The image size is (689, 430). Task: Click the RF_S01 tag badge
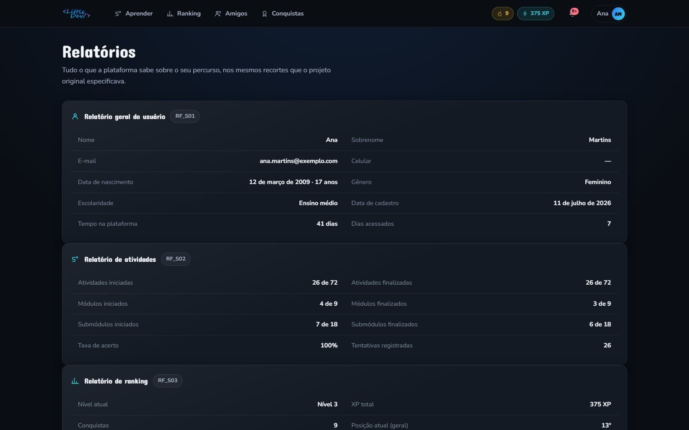point(185,116)
